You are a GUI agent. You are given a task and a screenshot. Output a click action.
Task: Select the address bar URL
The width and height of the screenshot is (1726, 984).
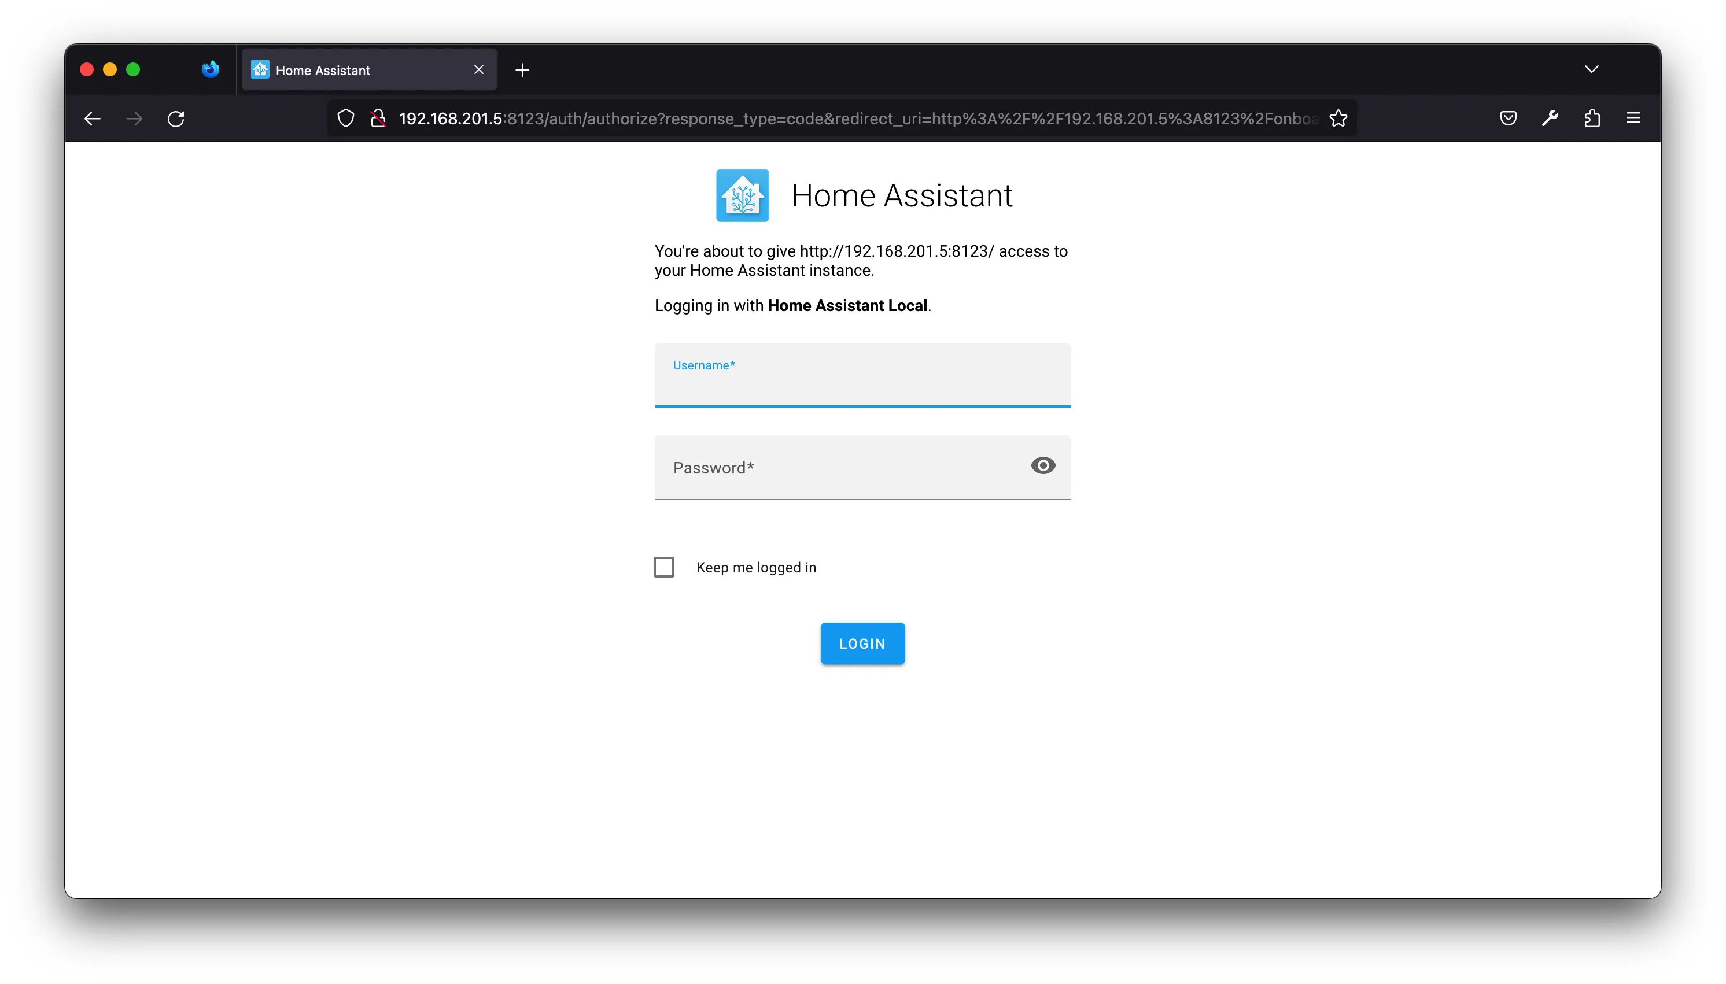[x=857, y=119]
